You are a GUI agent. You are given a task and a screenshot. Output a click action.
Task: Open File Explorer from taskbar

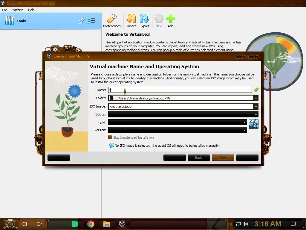click(x=107, y=224)
